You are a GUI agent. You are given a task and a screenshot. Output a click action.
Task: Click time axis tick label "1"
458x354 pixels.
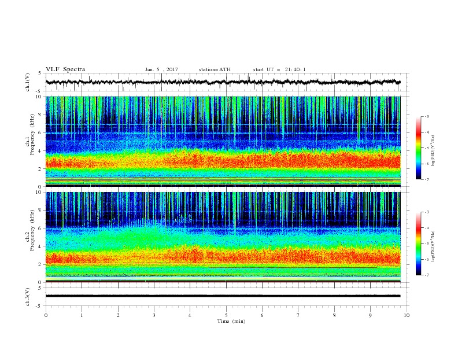(x=82, y=315)
